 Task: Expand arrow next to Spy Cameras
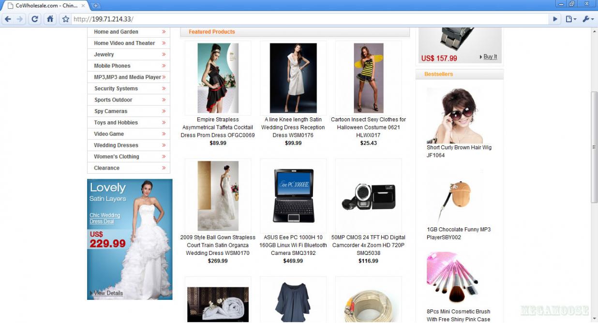(x=164, y=111)
